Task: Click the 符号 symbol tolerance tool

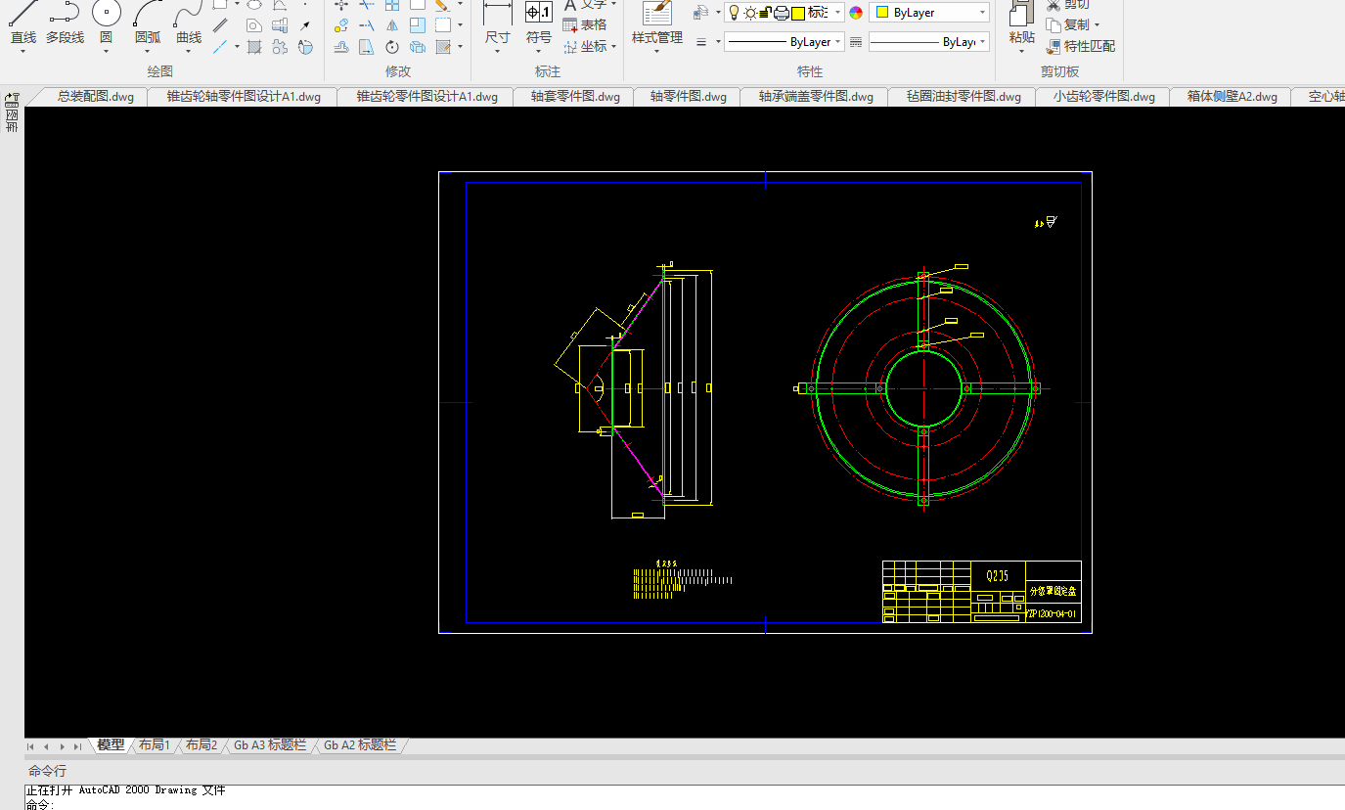Action: pyautogui.click(x=539, y=23)
